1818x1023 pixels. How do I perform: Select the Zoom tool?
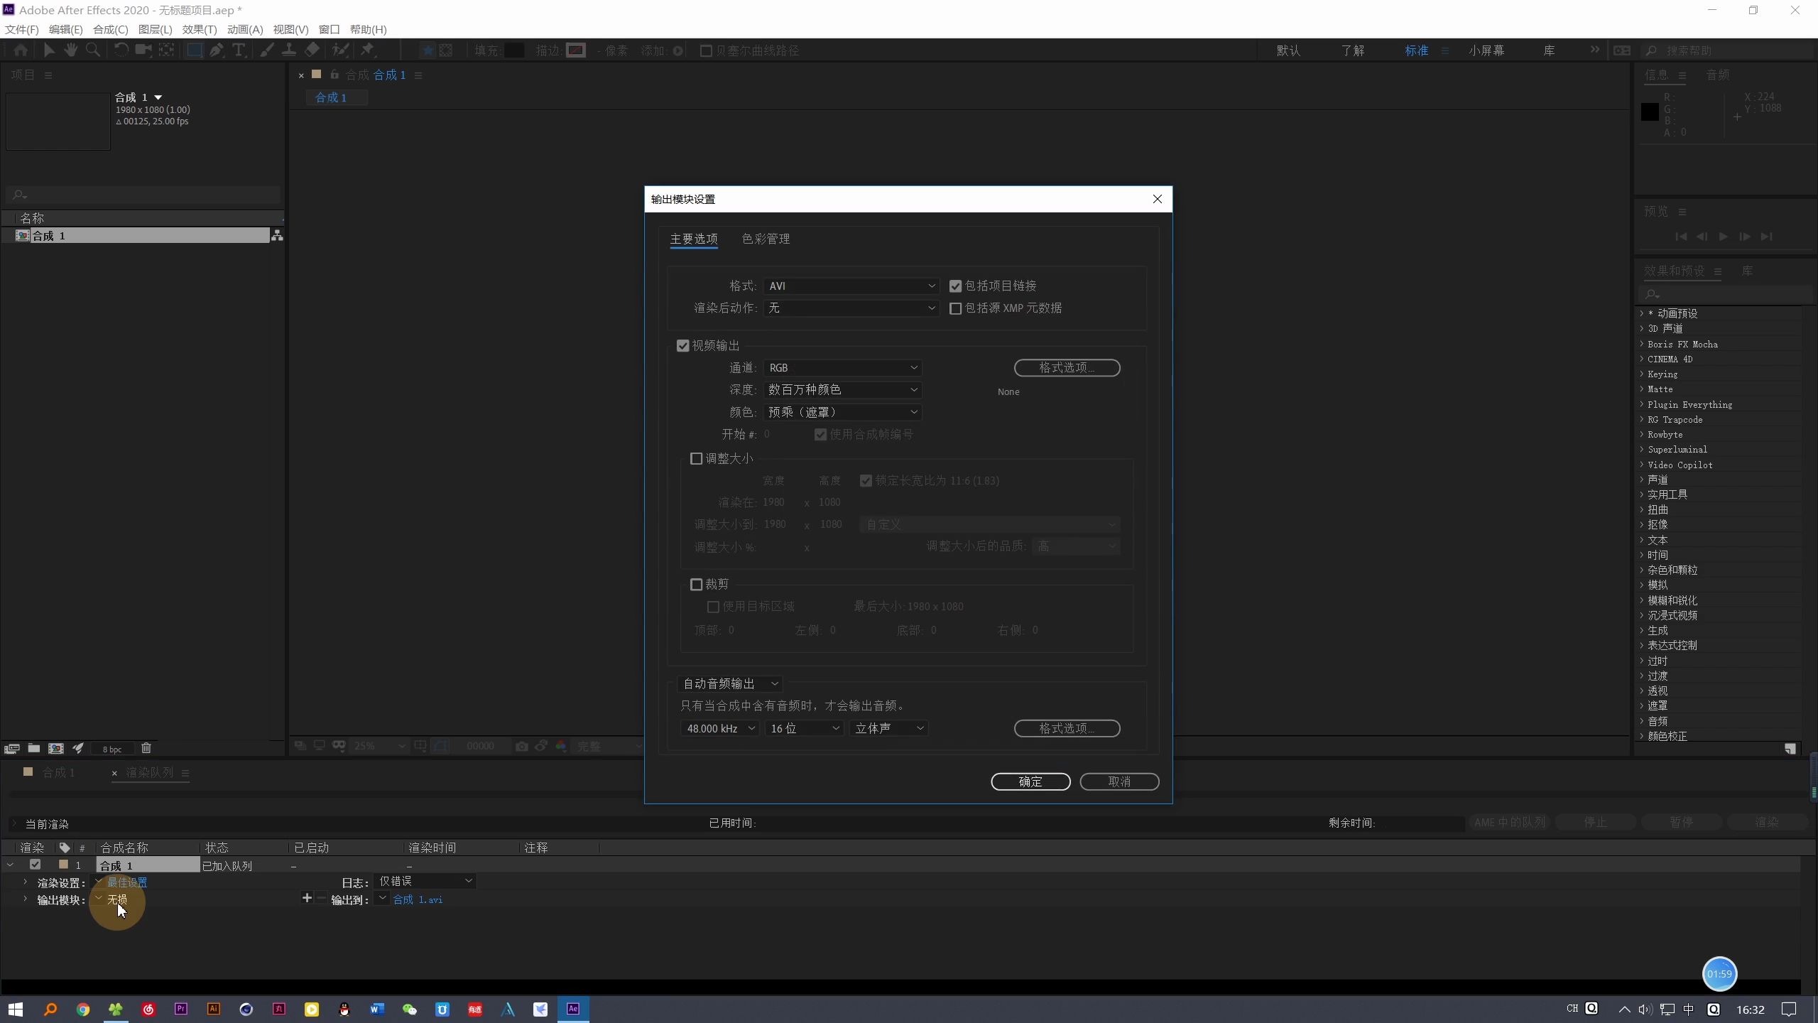94,50
